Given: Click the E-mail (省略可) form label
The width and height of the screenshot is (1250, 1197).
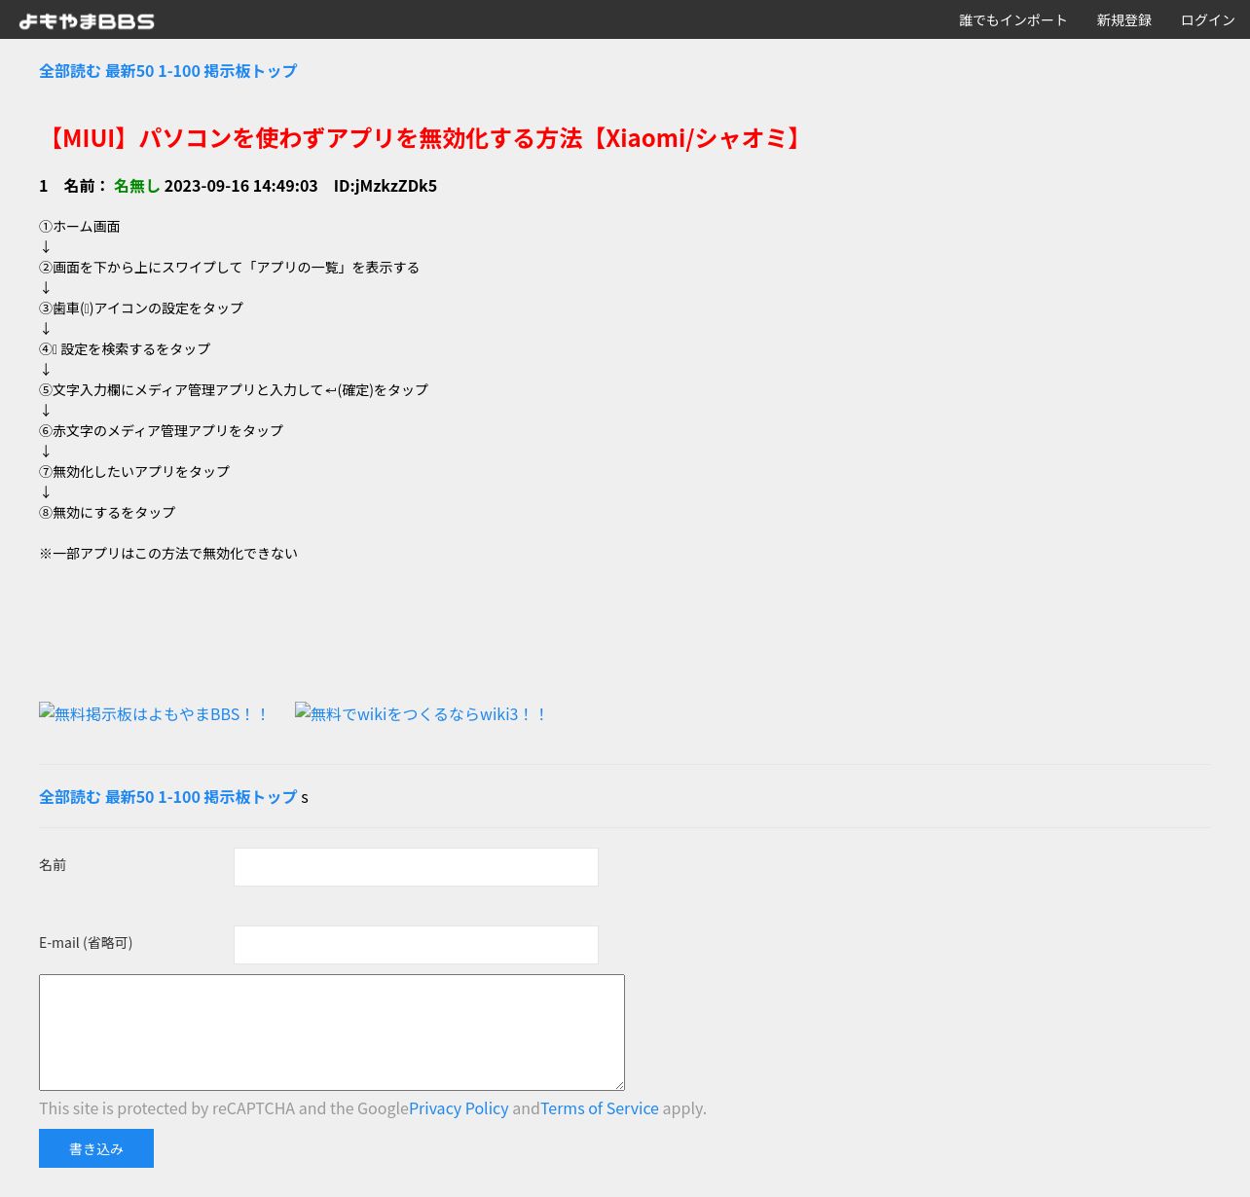Looking at the screenshot, I should click(x=86, y=943).
